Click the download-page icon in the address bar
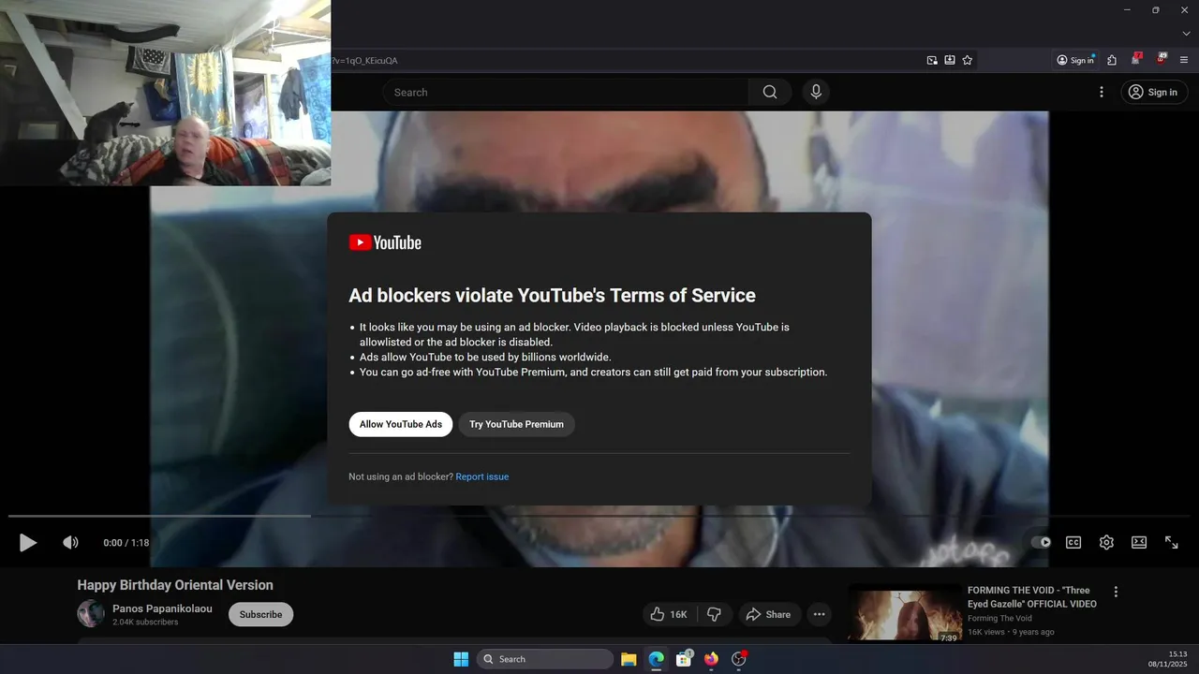1199x674 pixels. click(950, 60)
